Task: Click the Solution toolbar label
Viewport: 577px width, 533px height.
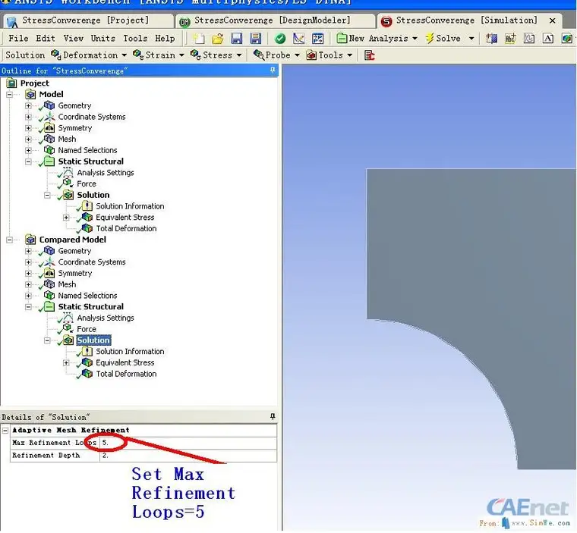Action: tap(25, 55)
